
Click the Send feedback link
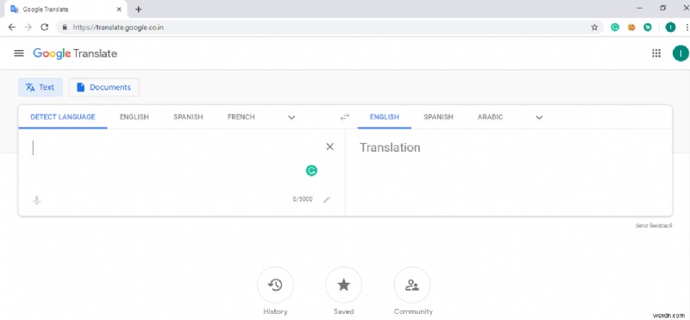654,225
